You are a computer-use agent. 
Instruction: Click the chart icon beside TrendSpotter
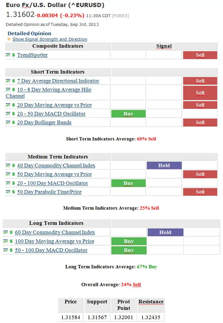coord(8,55)
